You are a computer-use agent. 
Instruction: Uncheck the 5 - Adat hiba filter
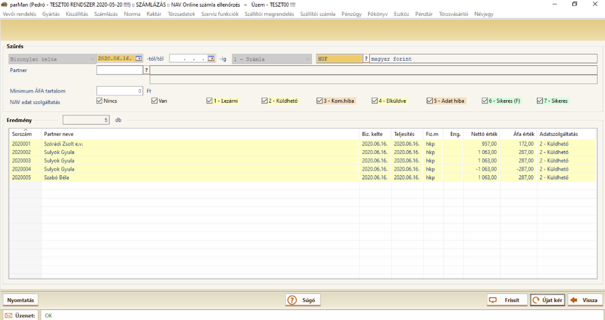coord(429,101)
